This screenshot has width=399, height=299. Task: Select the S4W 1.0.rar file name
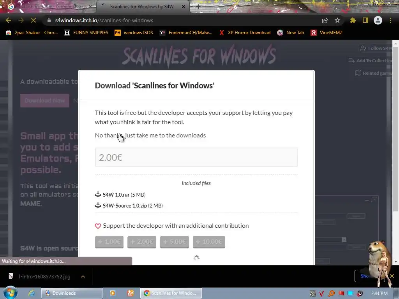point(116,195)
